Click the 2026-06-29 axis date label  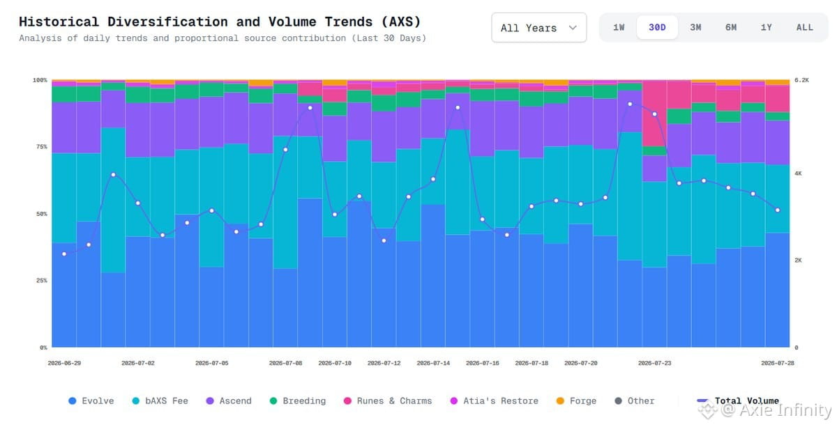(64, 363)
